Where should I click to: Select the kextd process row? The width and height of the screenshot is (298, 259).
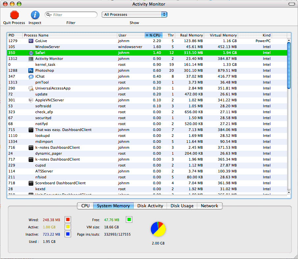tap(147, 189)
